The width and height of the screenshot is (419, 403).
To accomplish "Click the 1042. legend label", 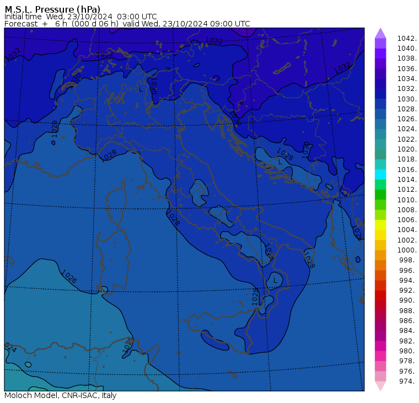I will tap(407, 39).
